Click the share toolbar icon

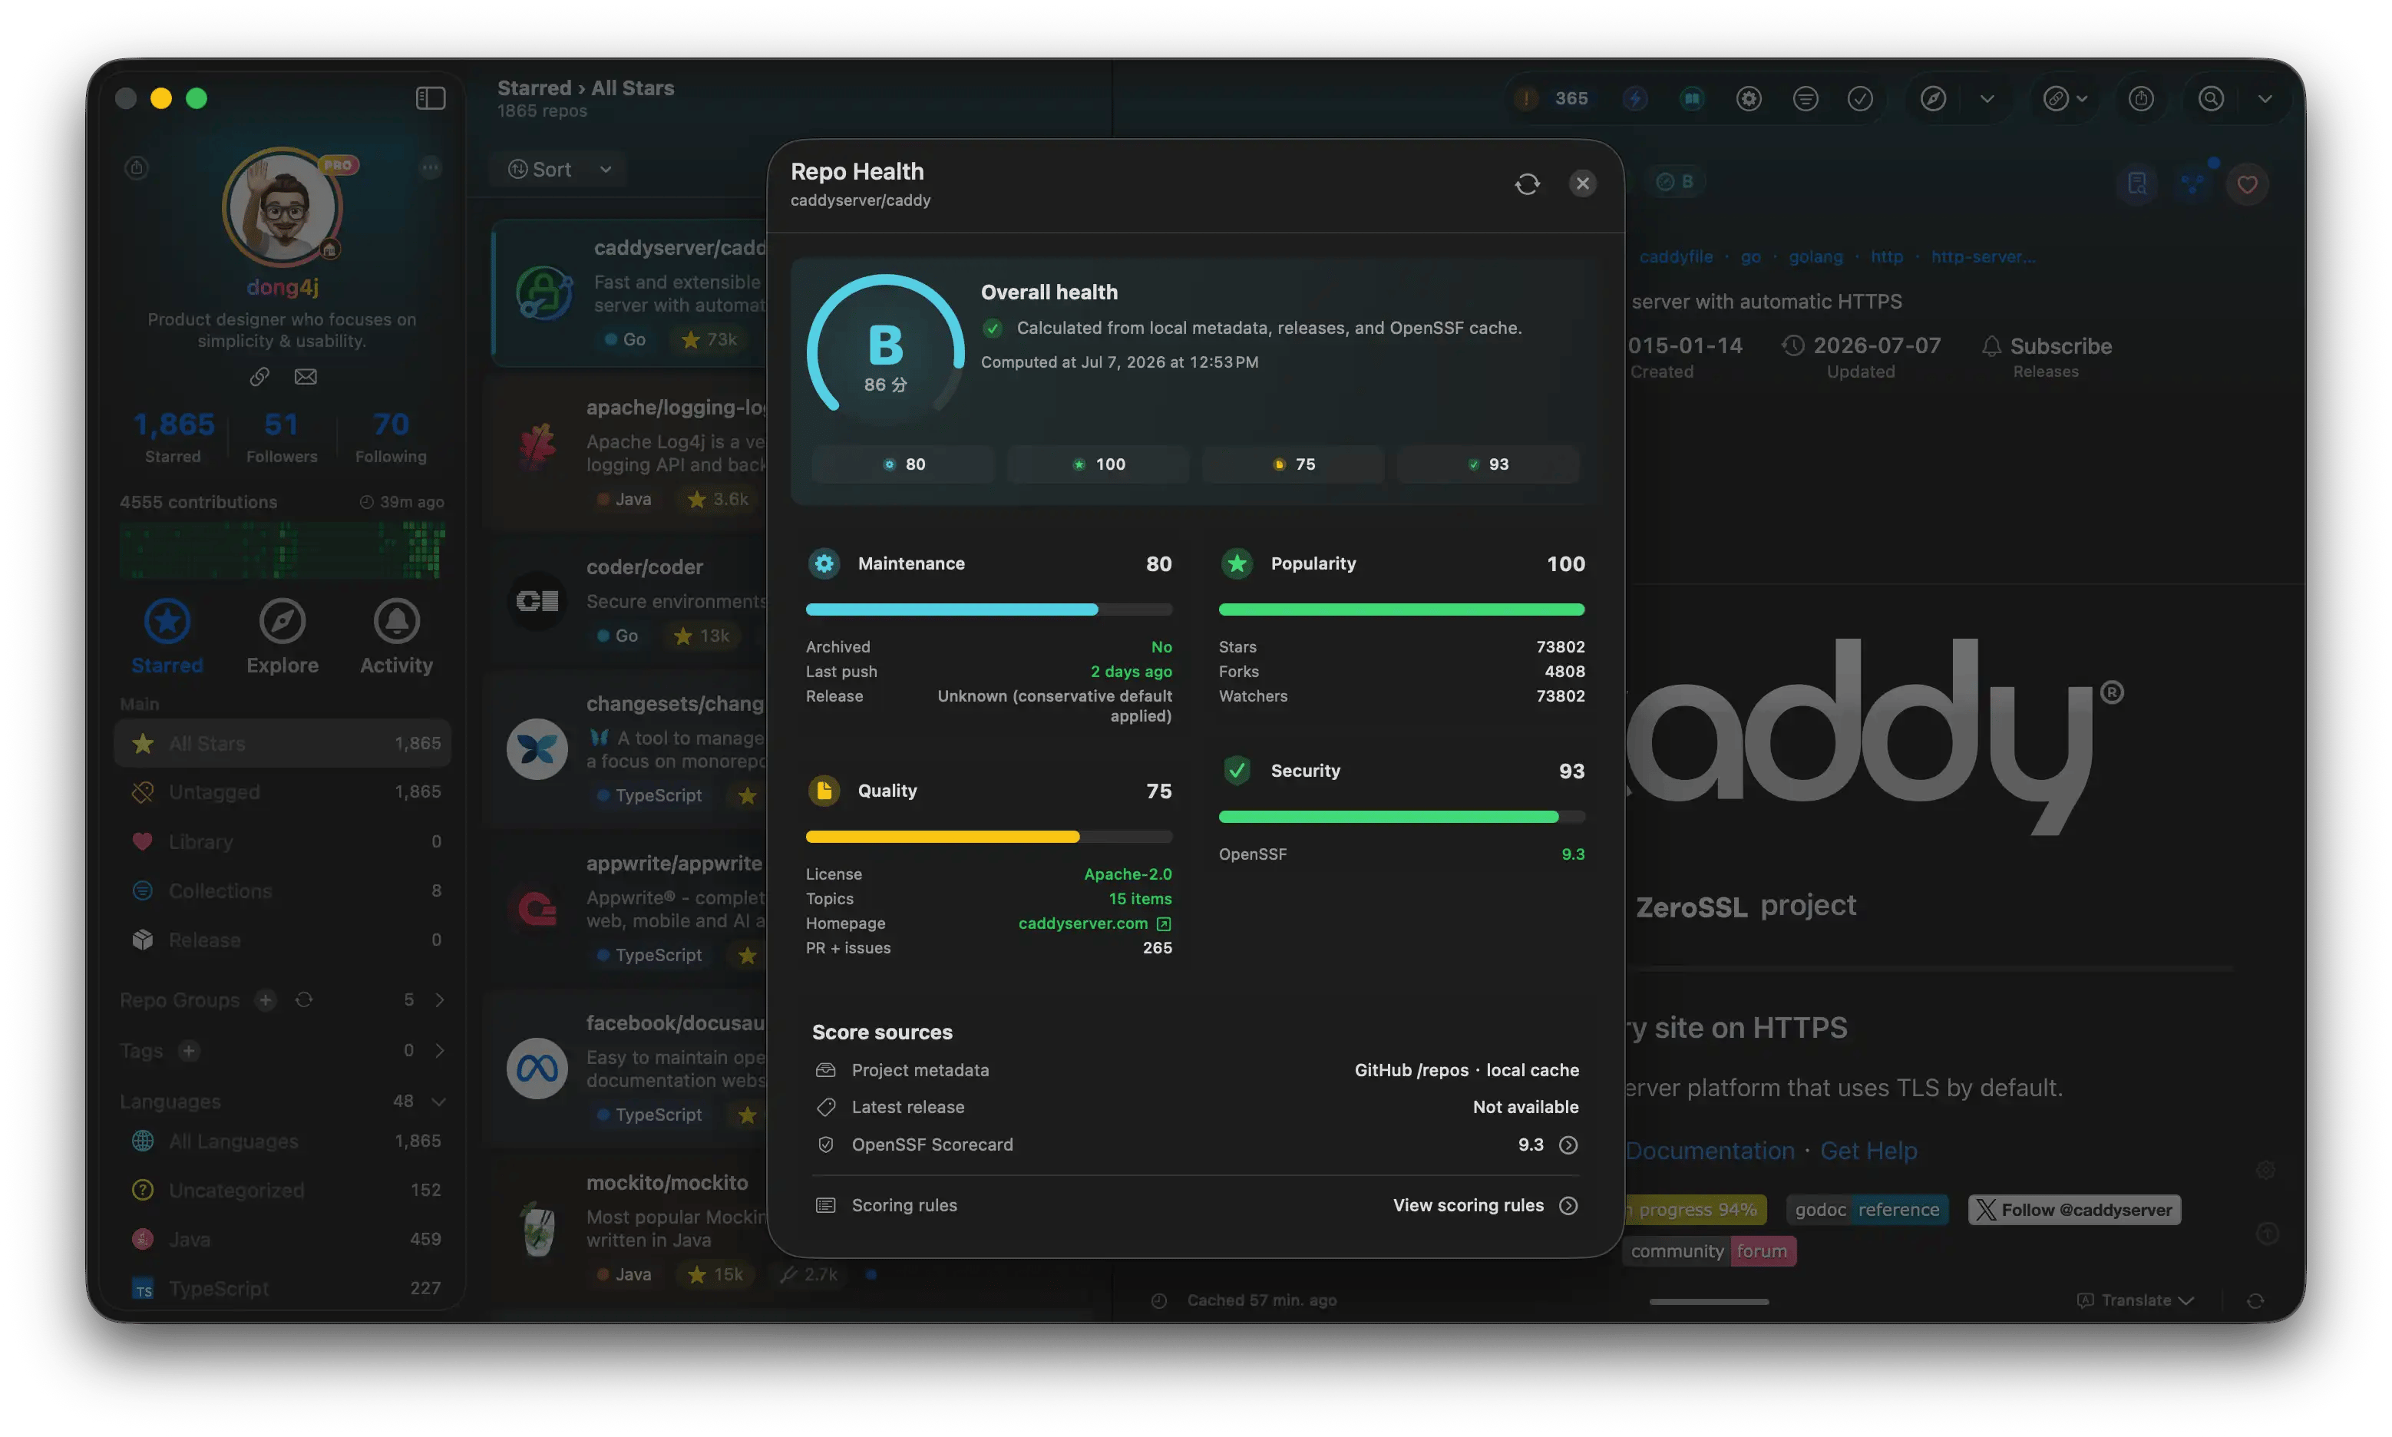point(2141,97)
